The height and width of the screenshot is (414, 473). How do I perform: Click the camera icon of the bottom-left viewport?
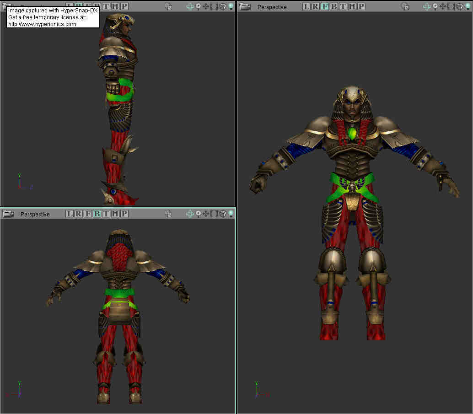click(x=8, y=214)
